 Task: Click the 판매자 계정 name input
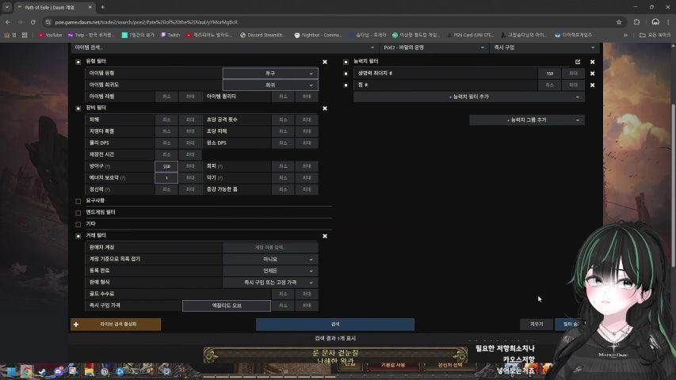(x=270, y=248)
